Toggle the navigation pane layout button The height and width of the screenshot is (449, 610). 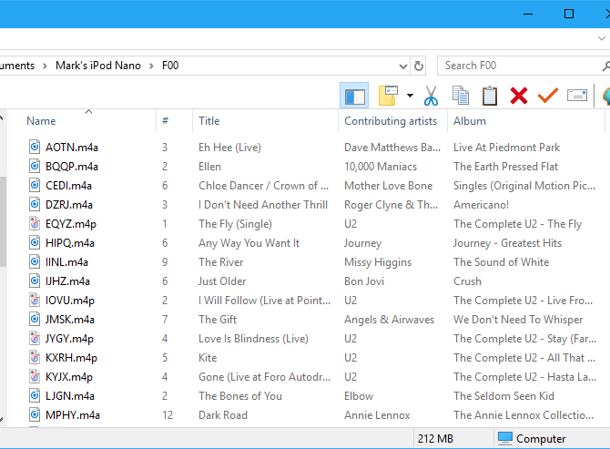pos(353,95)
